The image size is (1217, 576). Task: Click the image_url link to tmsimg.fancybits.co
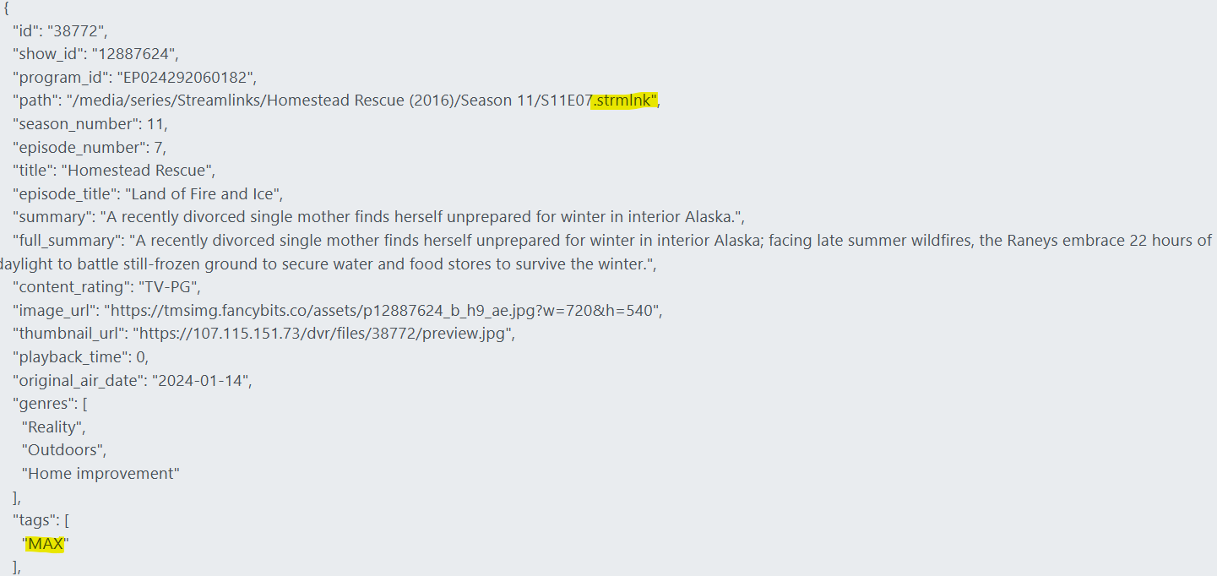click(383, 310)
